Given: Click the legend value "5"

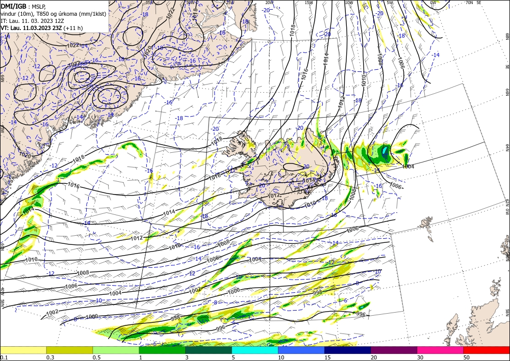Looking at the screenshot, I should [234, 357].
